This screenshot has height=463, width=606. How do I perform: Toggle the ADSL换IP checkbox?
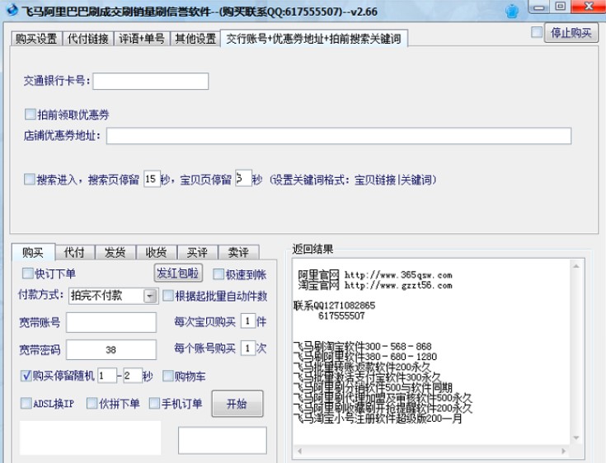26,404
